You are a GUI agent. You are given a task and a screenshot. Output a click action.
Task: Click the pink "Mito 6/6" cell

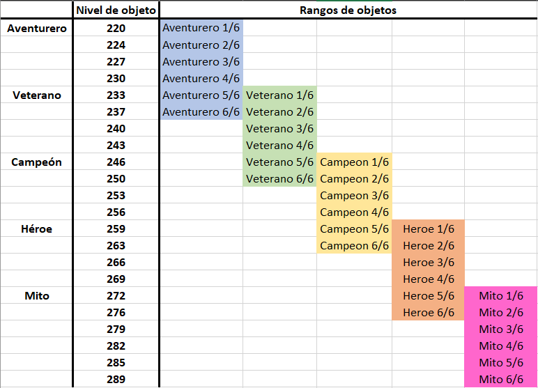(x=501, y=380)
